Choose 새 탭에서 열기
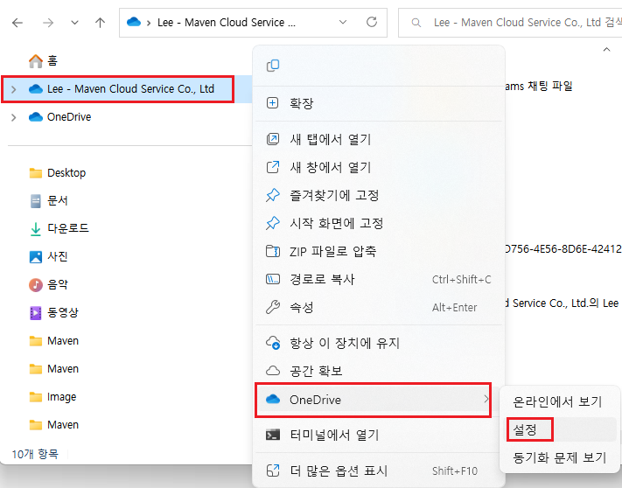This screenshot has height=488, width=622. click(x=379, y=139)
